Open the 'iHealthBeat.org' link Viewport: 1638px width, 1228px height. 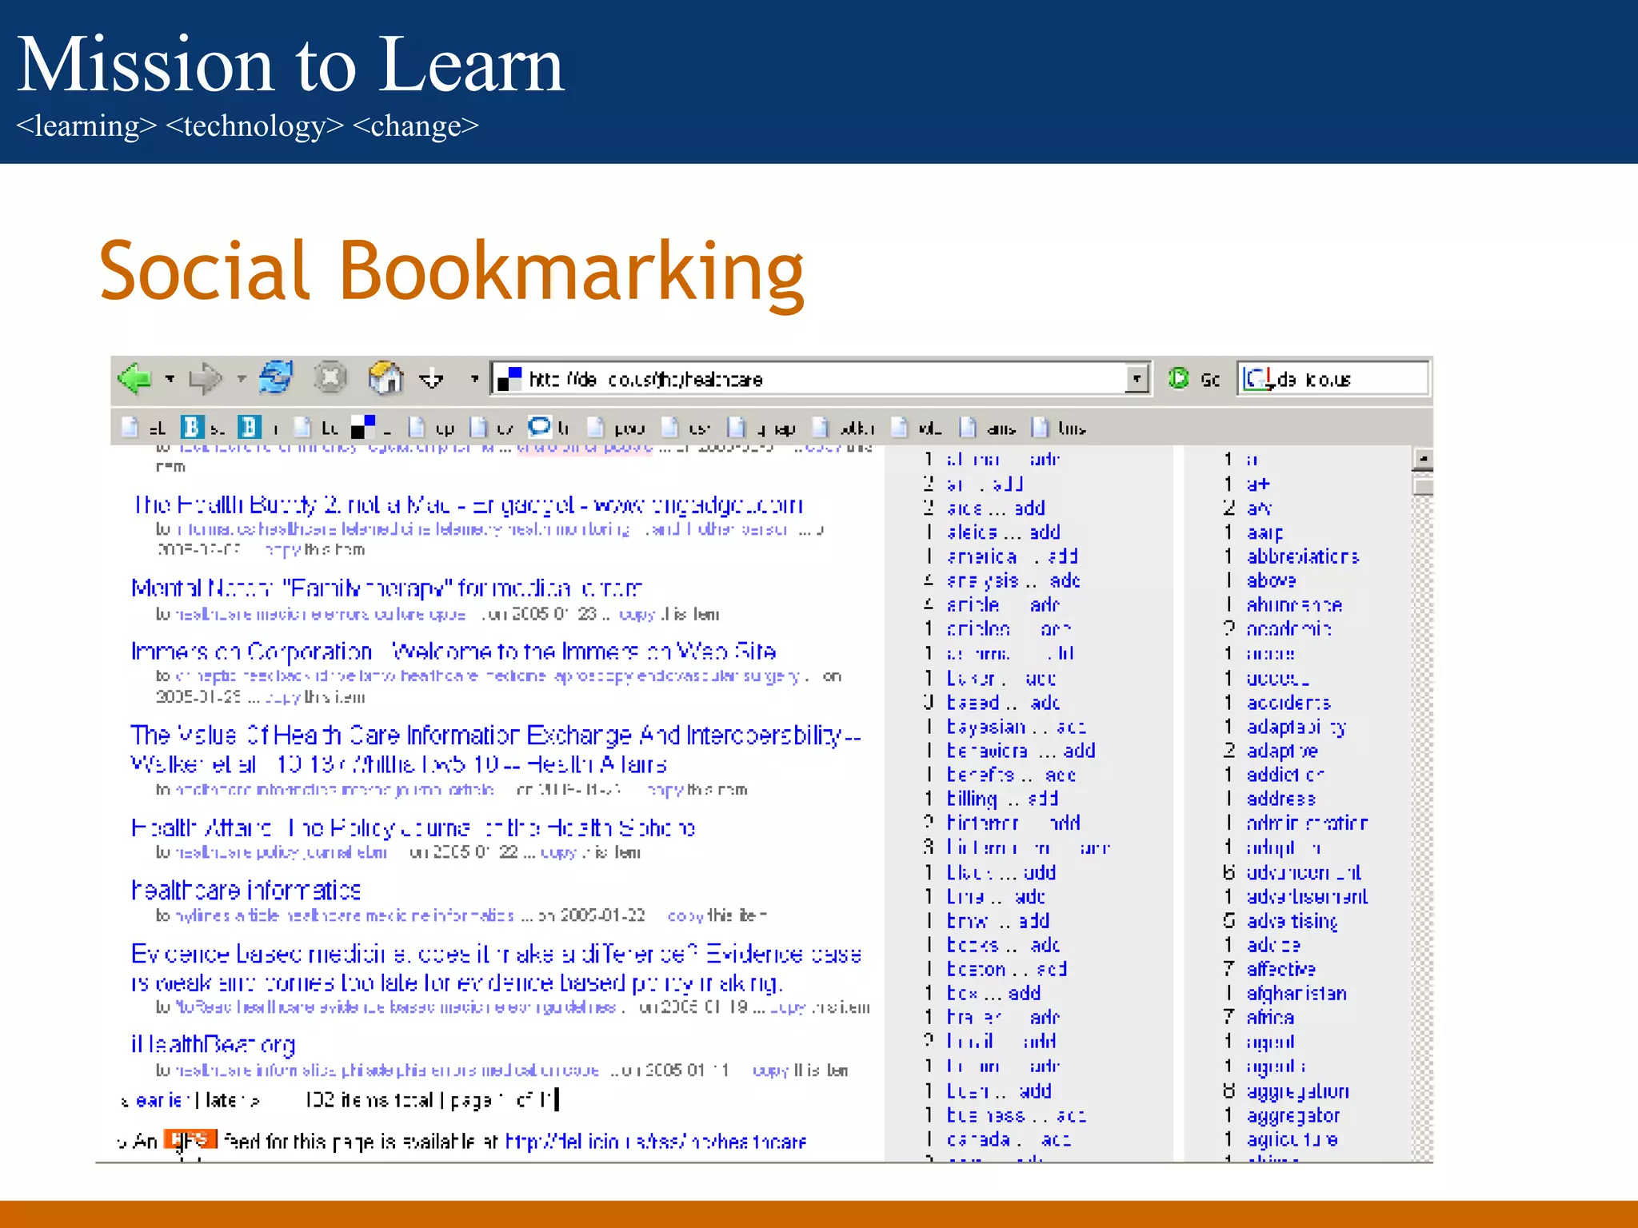[213, 1044]
